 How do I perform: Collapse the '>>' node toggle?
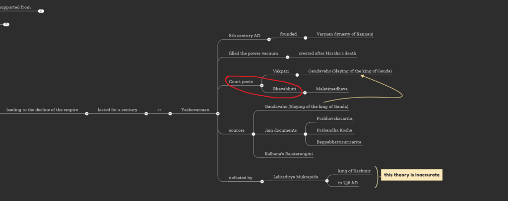pyautogui.click(x=170, y=114)
